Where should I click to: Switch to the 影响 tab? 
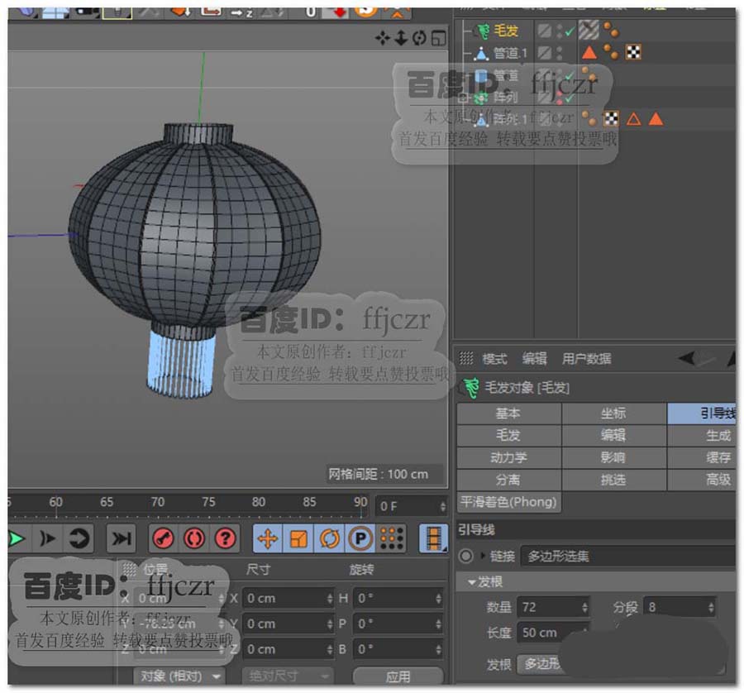[x=614, y=457]
